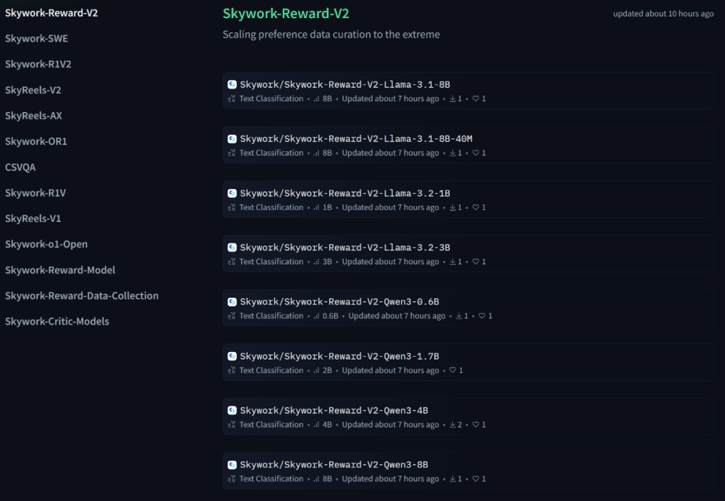
Task: Click the Text Classification icon under Llama-3.2-3B model
Action: point(232,262)
